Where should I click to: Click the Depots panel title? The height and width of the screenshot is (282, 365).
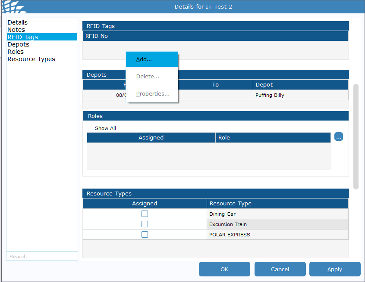[96, 74]
